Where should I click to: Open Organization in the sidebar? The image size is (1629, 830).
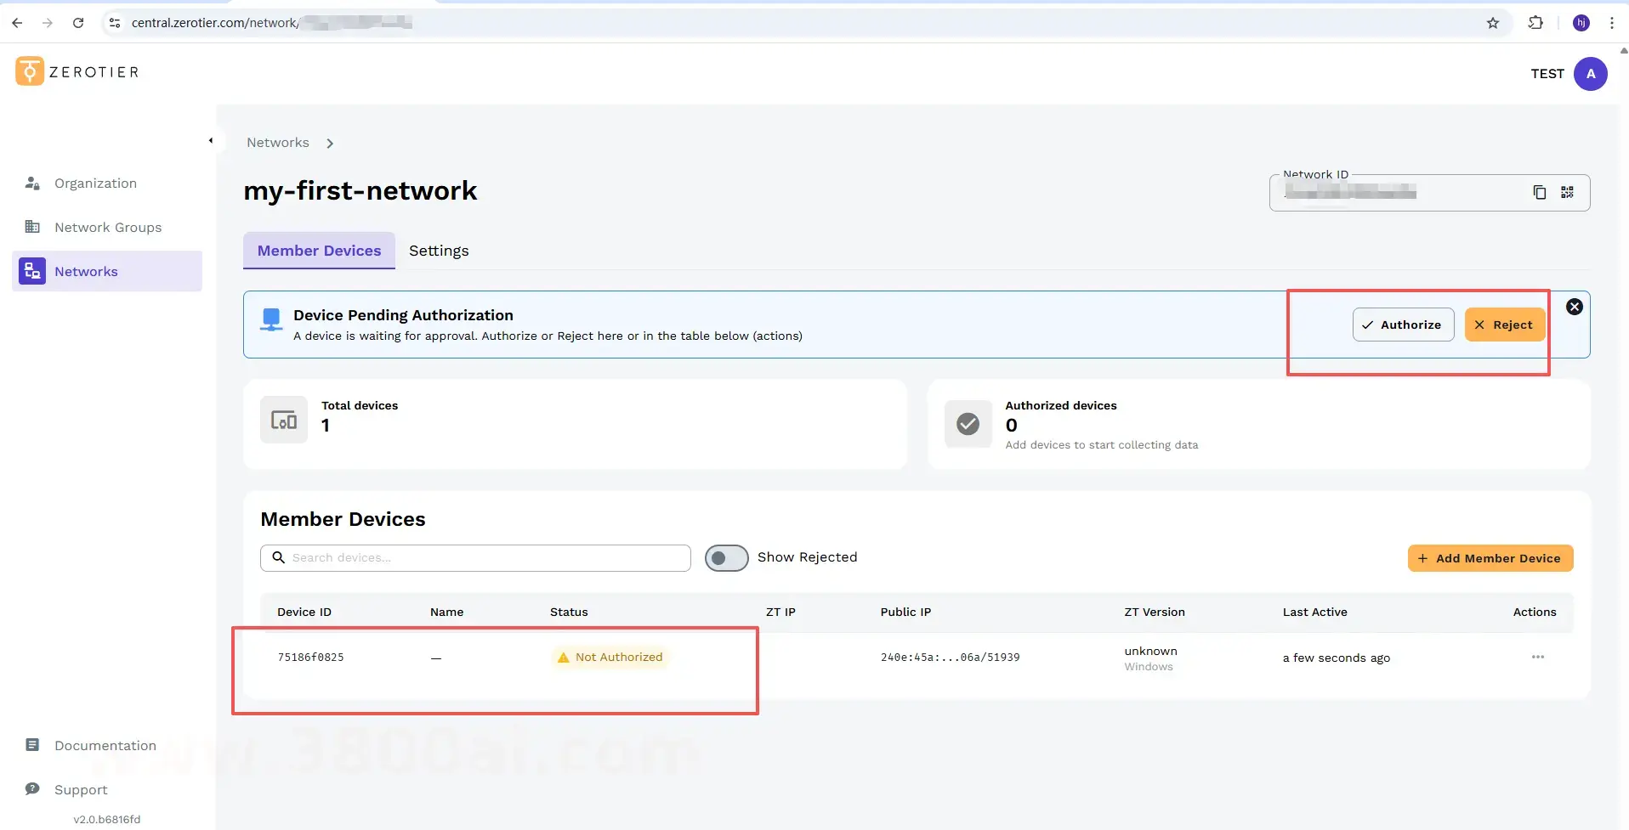(95, 184)
